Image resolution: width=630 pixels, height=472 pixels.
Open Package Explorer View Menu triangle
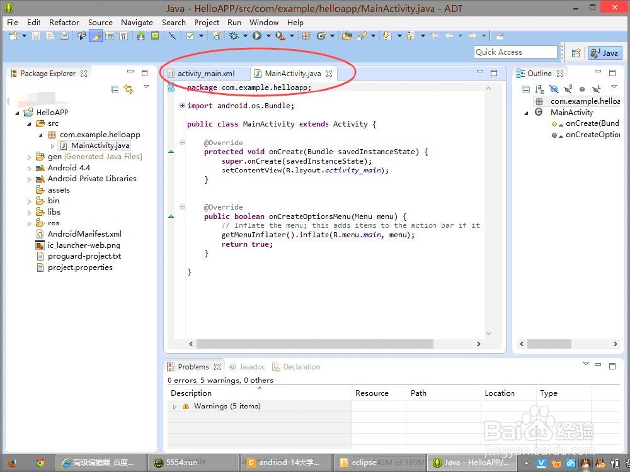tap(146, 87)
